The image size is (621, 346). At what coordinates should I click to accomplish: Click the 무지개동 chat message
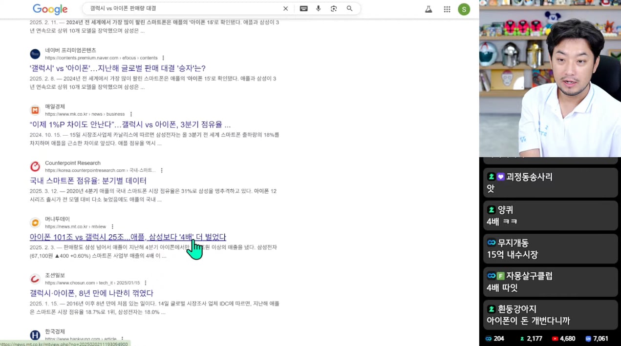[x=550, y=248]
